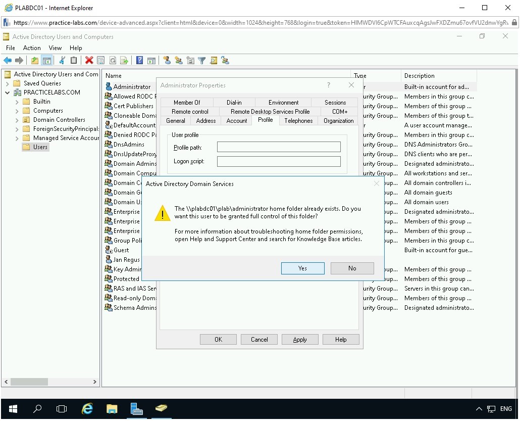Expand the Saved Queries node
This screenshot has width=520, height=421.
click(7, 84)
